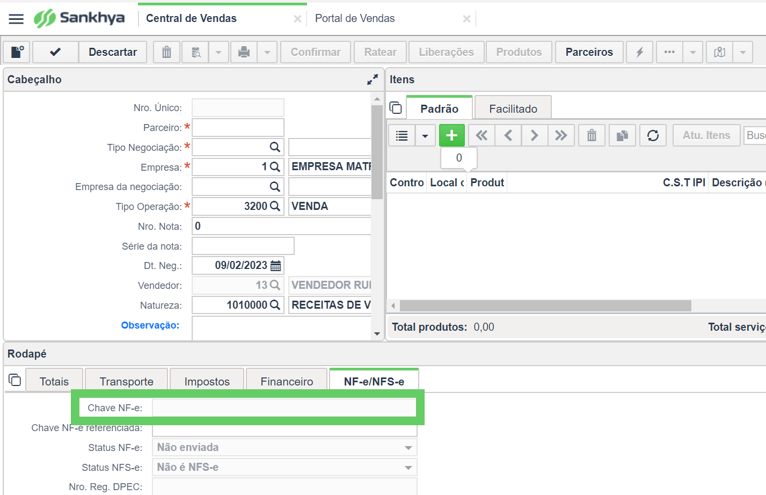
Task: Open list view dropdown arrow in Itens
Action: pos(425,135)
